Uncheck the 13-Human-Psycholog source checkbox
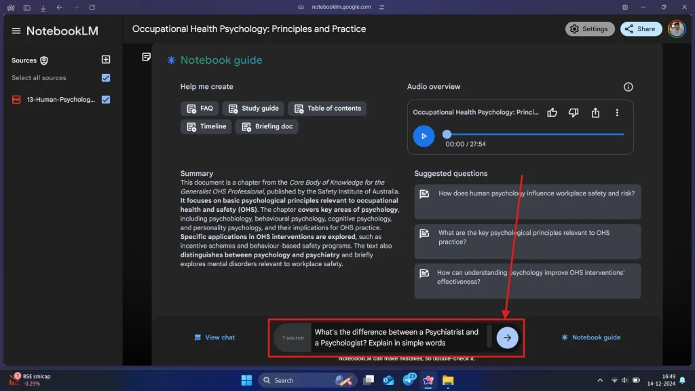695x391 pixels. (105, 100)
